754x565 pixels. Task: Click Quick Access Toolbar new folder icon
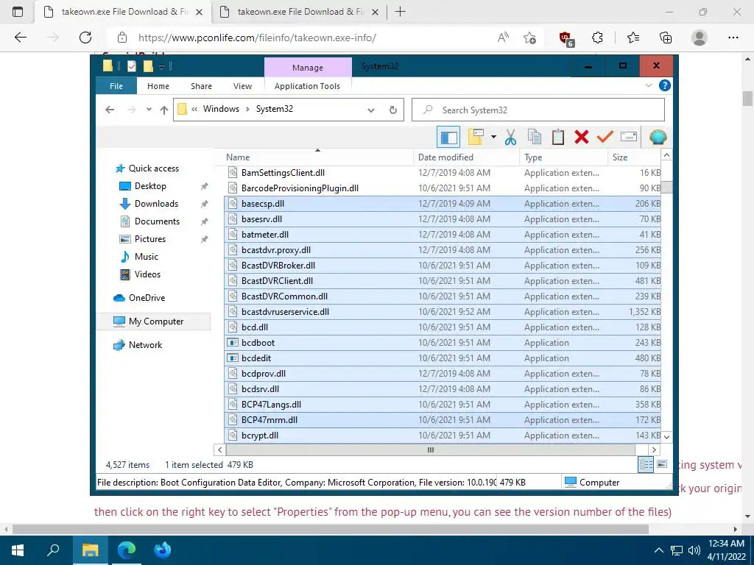pos(148,66)
